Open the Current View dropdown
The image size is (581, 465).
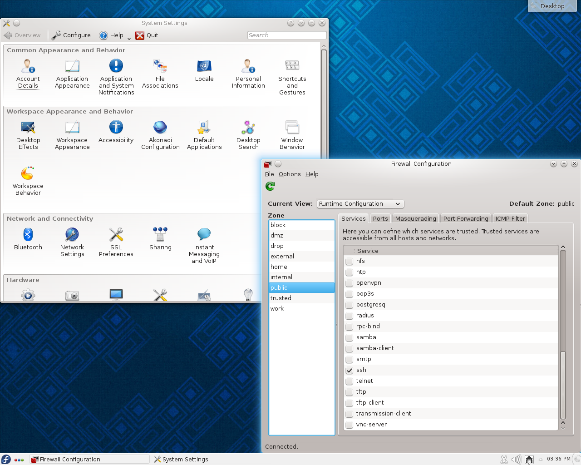point(360,204)
